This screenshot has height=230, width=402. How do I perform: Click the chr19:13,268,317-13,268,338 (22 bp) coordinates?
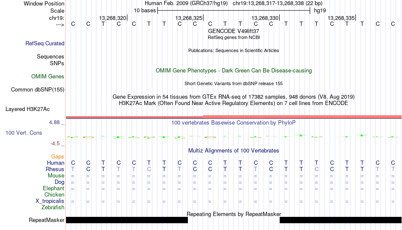[278, 3]
